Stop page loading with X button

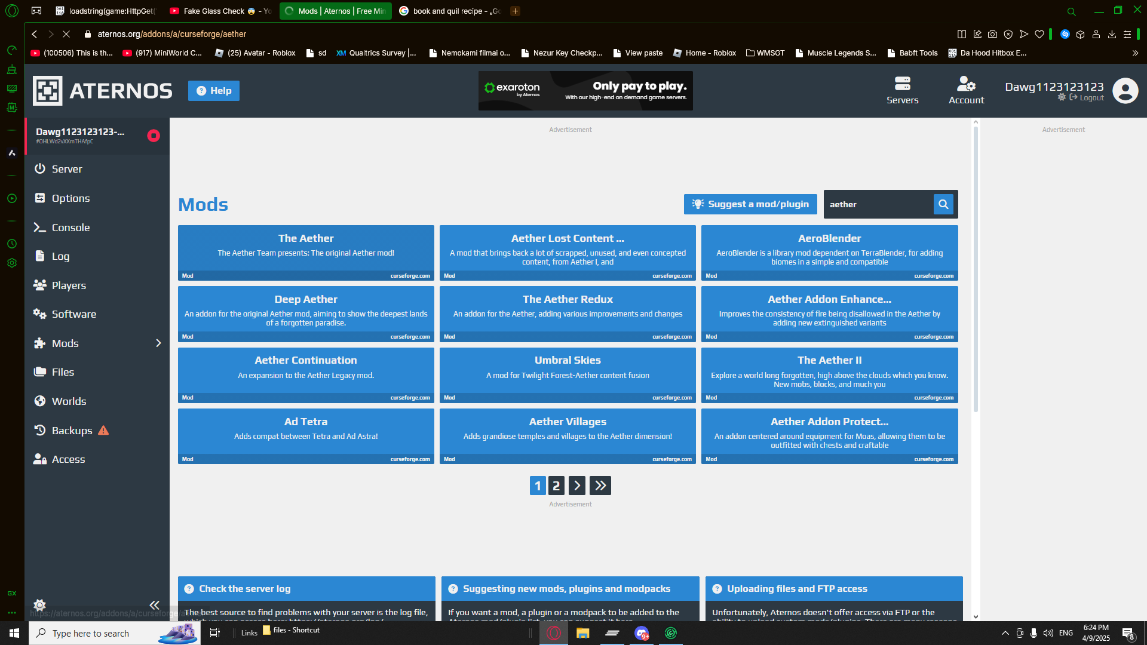click(66, 34)
